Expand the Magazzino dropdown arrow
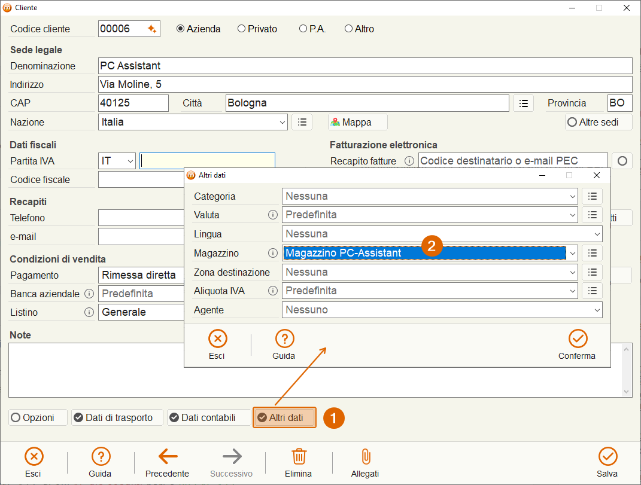641x485 pixels. pos(572,254)
